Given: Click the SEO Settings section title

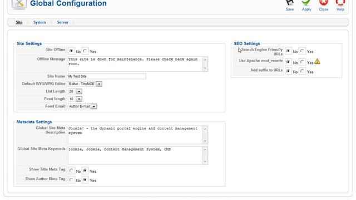Looking at the screenshot, I should [x=247, y=43].
